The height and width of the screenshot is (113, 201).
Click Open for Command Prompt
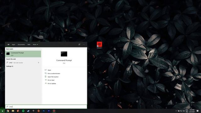[49, 70]
